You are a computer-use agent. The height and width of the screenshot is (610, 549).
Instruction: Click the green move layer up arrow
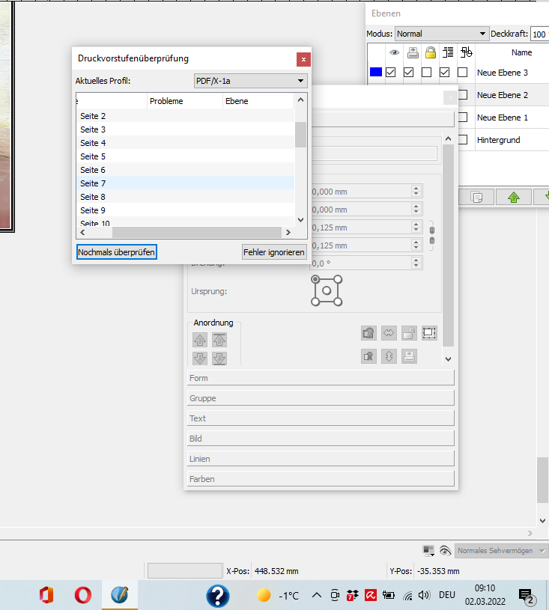(x=514, y=197)
